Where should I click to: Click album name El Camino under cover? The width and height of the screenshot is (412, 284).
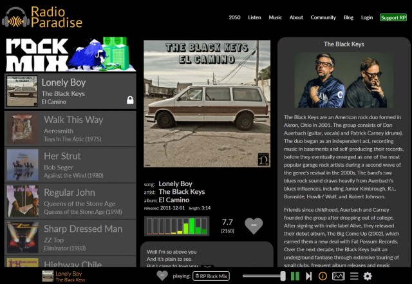point(174,200)
